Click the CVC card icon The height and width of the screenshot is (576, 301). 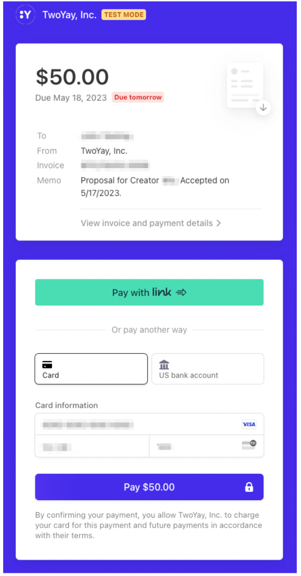[x=249, y=445]
